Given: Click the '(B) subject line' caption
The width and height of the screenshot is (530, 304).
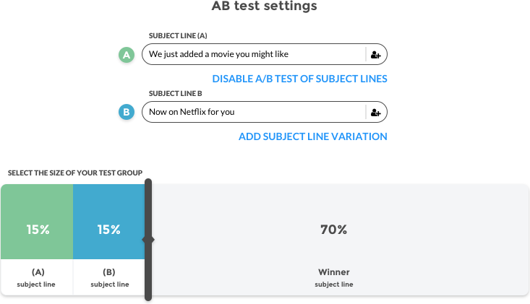Looking at the screenshot, I should [109, 277].
